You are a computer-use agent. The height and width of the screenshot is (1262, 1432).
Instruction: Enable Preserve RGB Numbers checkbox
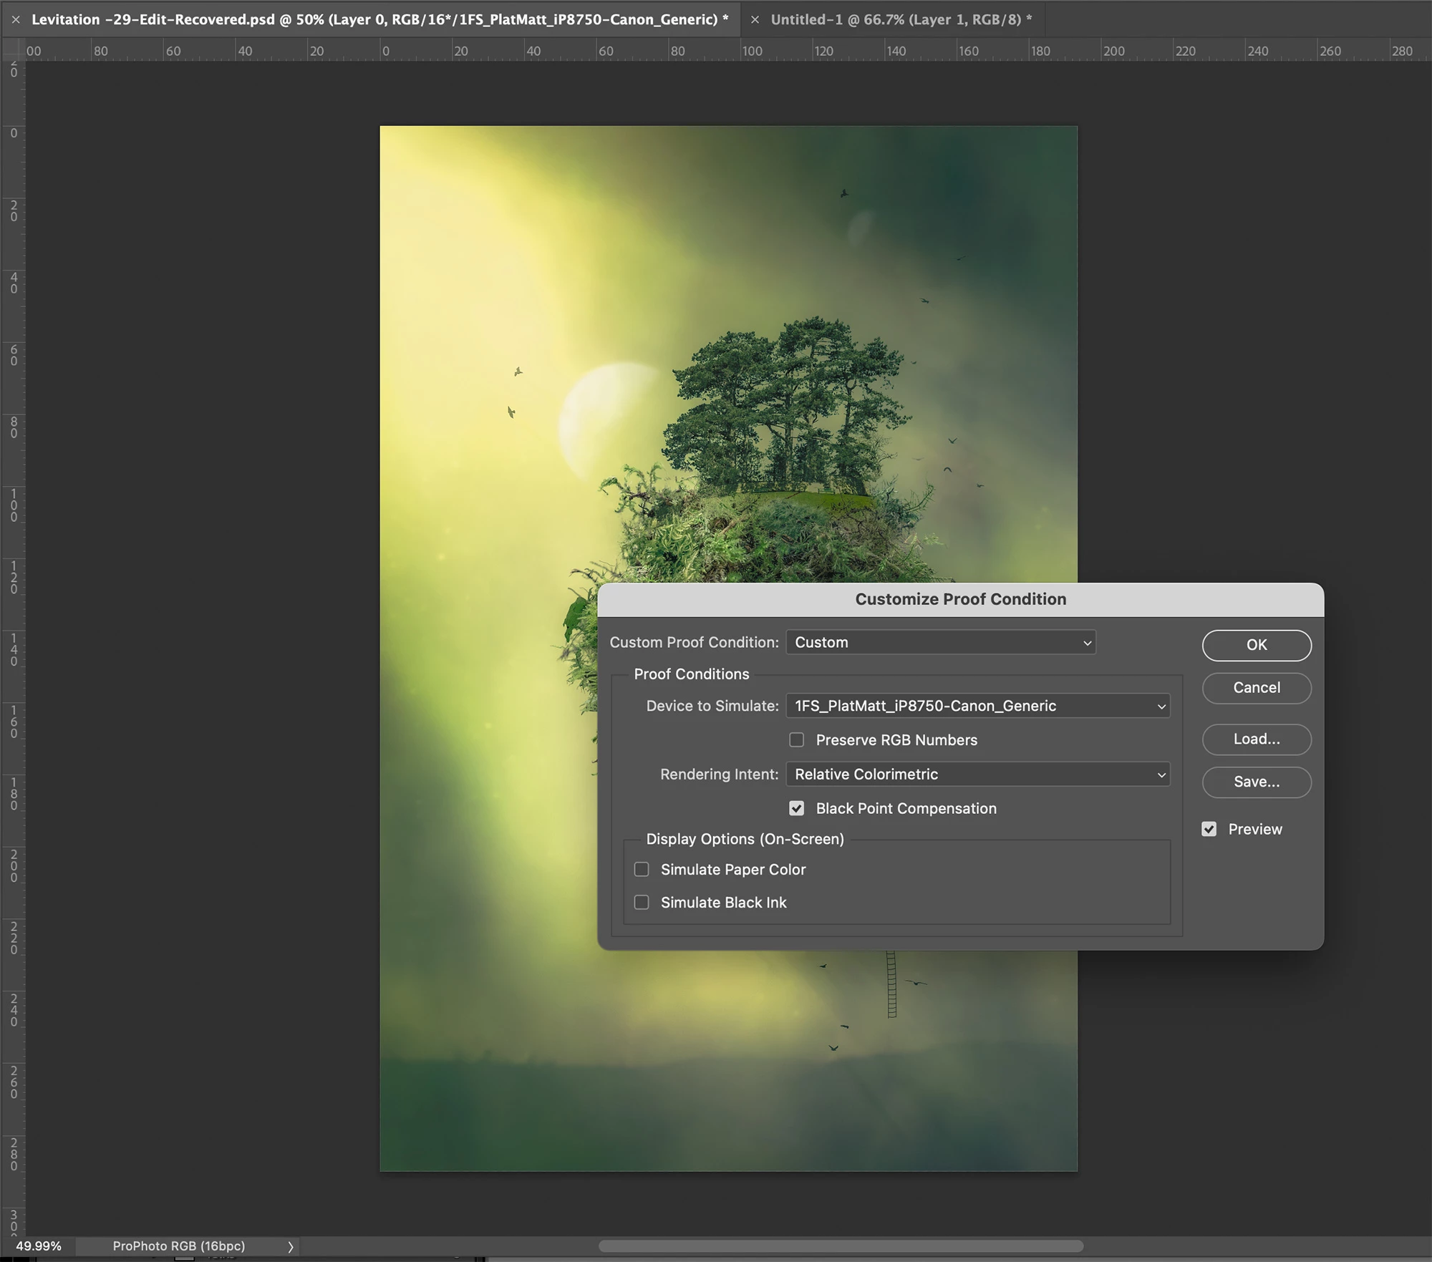pos(796,740)
